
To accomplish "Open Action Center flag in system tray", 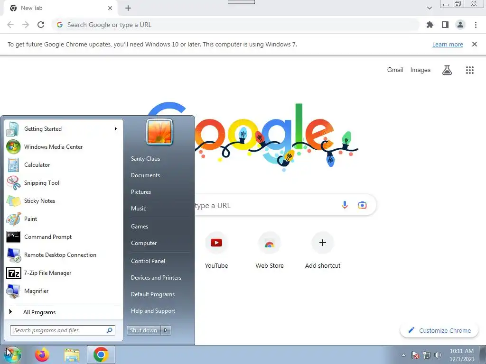I will pos(415,355).
